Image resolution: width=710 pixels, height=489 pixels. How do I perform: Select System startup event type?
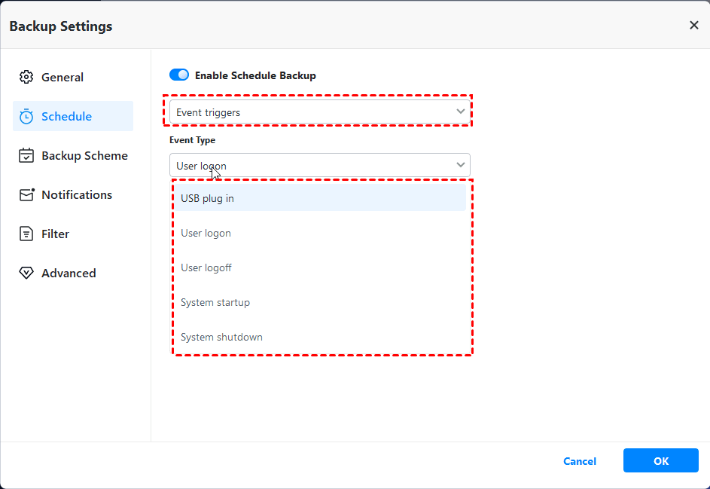point(215,302)
